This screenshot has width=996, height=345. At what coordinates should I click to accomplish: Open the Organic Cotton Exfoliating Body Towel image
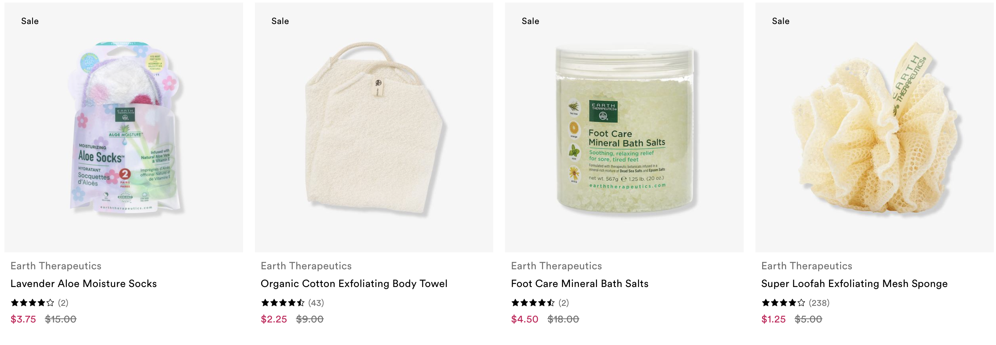pos(374,127)
